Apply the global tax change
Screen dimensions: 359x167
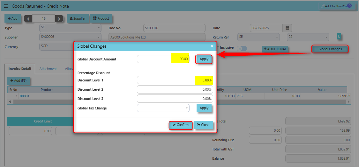(204, 108)
